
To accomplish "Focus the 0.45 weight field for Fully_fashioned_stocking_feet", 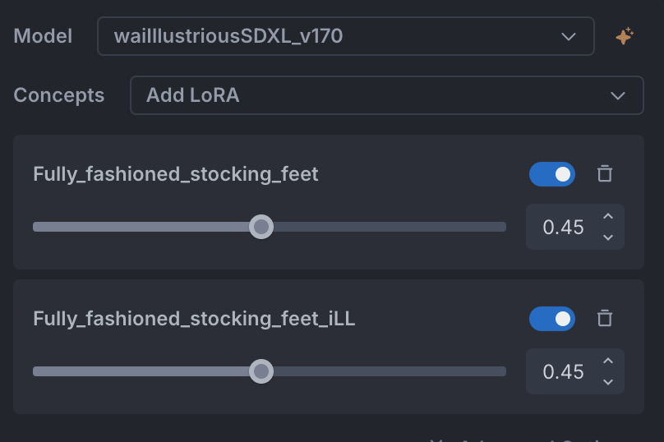I will point(563,227).
